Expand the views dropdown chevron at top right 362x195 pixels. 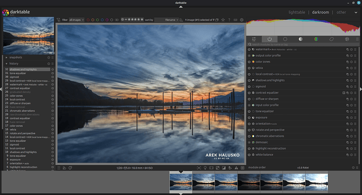(356, 13)
